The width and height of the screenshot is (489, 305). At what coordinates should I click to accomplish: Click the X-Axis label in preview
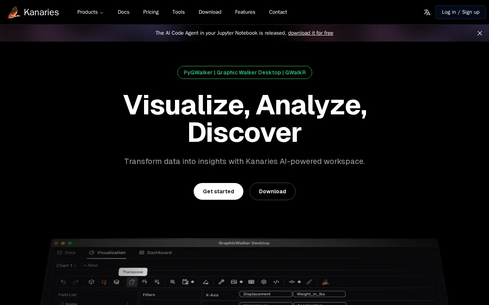click(x=212, y=295)
